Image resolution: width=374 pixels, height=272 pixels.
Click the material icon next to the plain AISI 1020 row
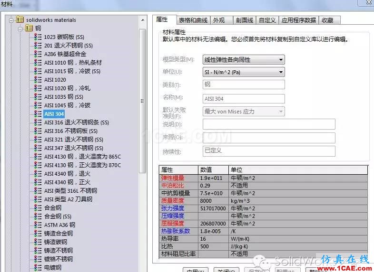pyautogui.click(x=38, y=80)
